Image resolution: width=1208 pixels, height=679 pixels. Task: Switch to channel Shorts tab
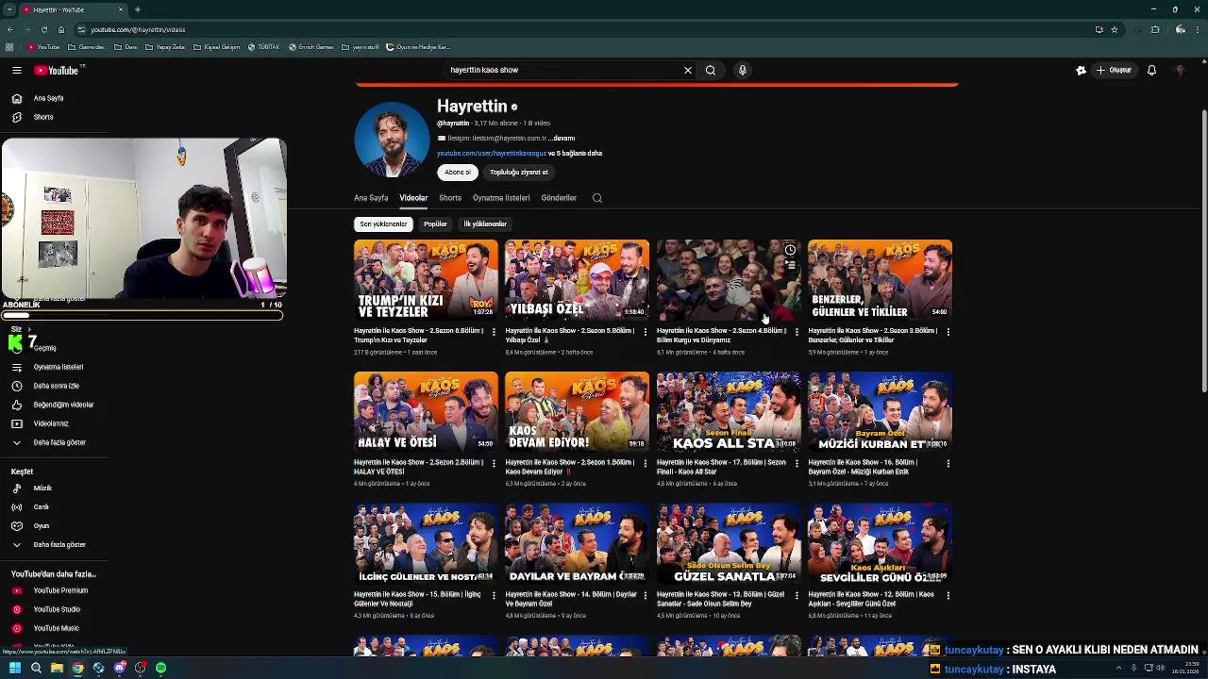tap(450, 198)
